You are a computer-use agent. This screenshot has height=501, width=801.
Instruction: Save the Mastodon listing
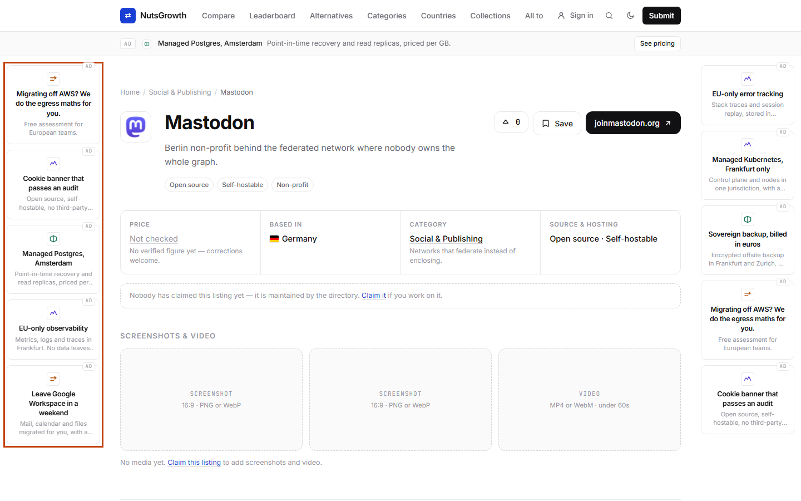[557, 123]
